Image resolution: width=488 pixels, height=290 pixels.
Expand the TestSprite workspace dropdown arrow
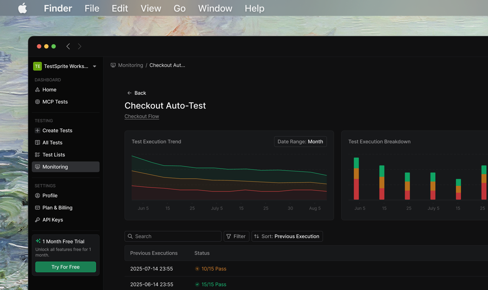click(x=95, y=66)
